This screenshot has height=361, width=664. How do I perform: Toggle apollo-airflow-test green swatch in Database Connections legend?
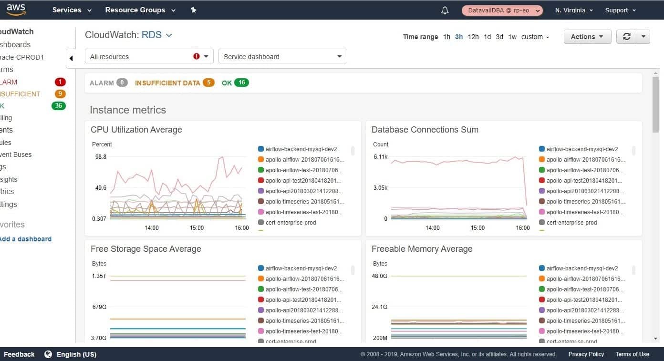(542, 170)
